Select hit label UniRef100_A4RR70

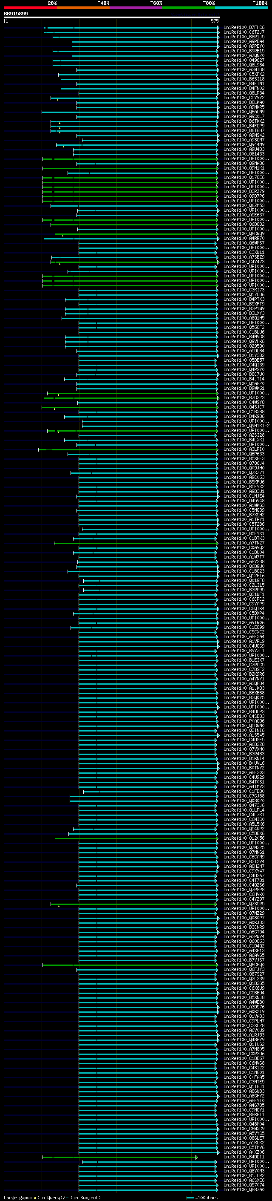coord(244,238)
